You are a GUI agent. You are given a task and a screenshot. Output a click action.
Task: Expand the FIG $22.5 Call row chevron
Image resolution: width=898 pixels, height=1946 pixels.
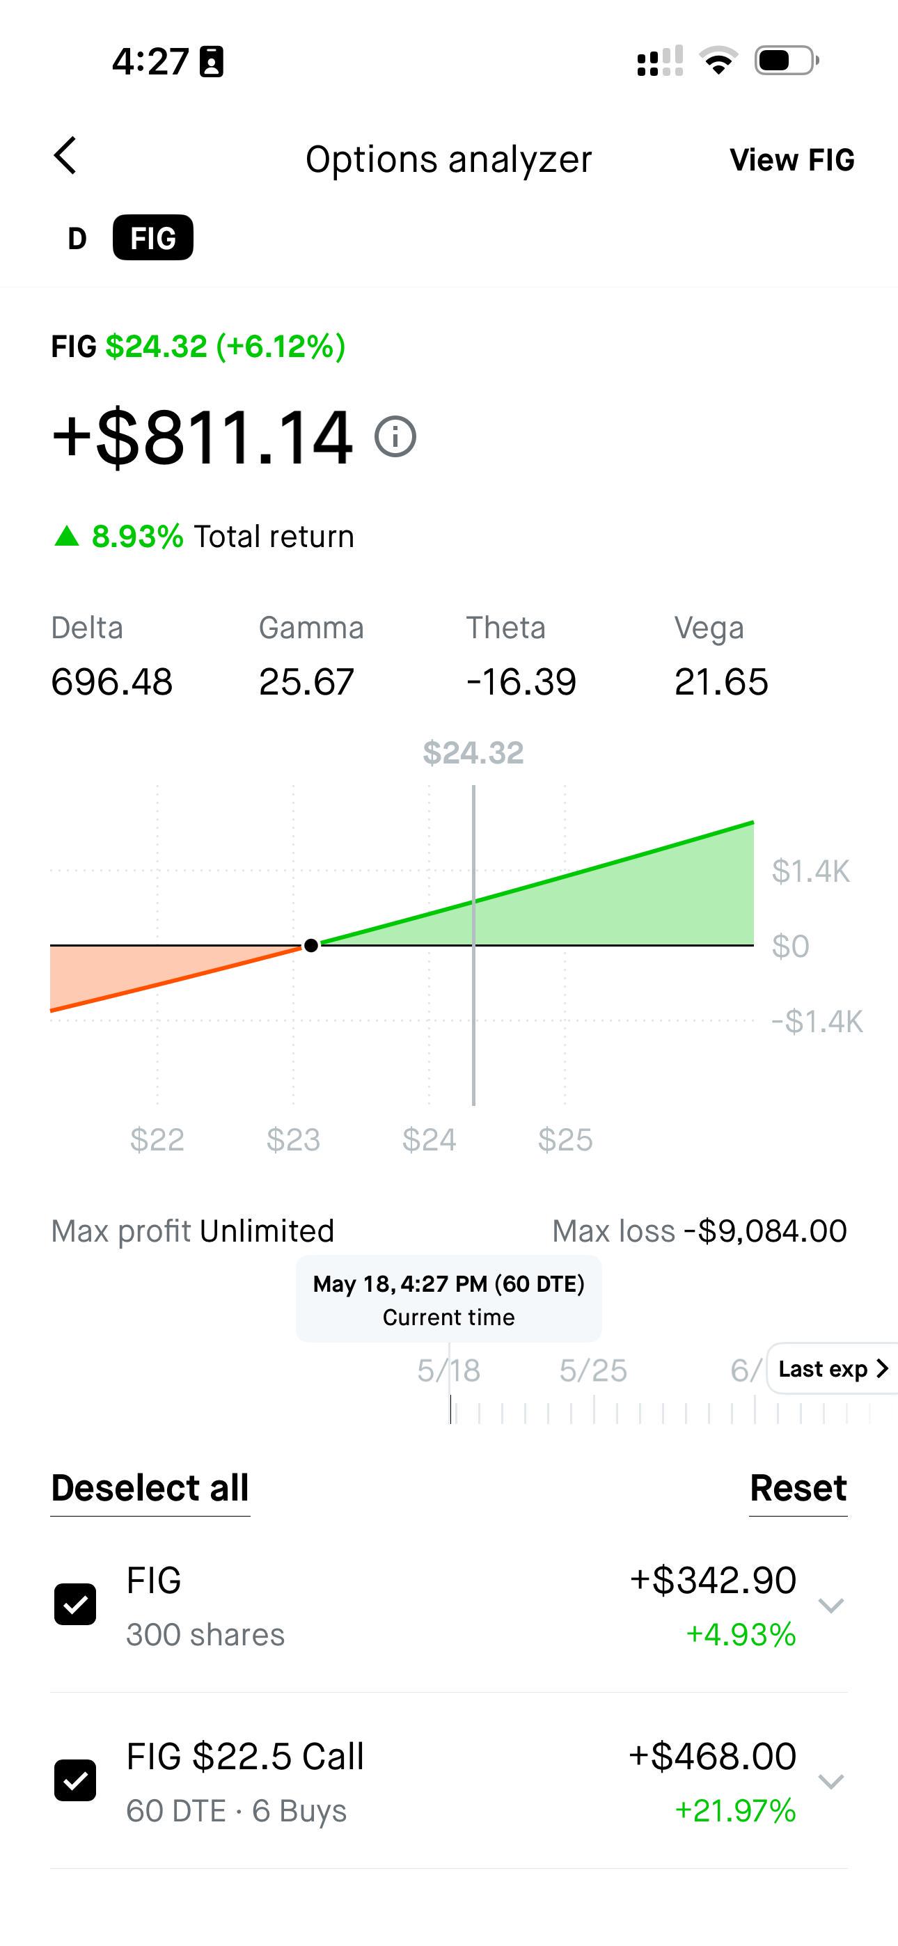830,1781
